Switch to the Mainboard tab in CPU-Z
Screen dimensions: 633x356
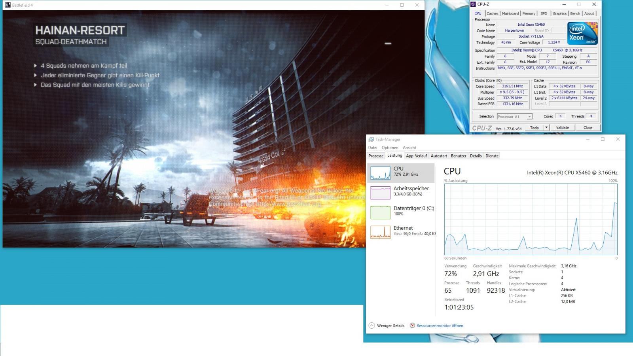[510, 13]
